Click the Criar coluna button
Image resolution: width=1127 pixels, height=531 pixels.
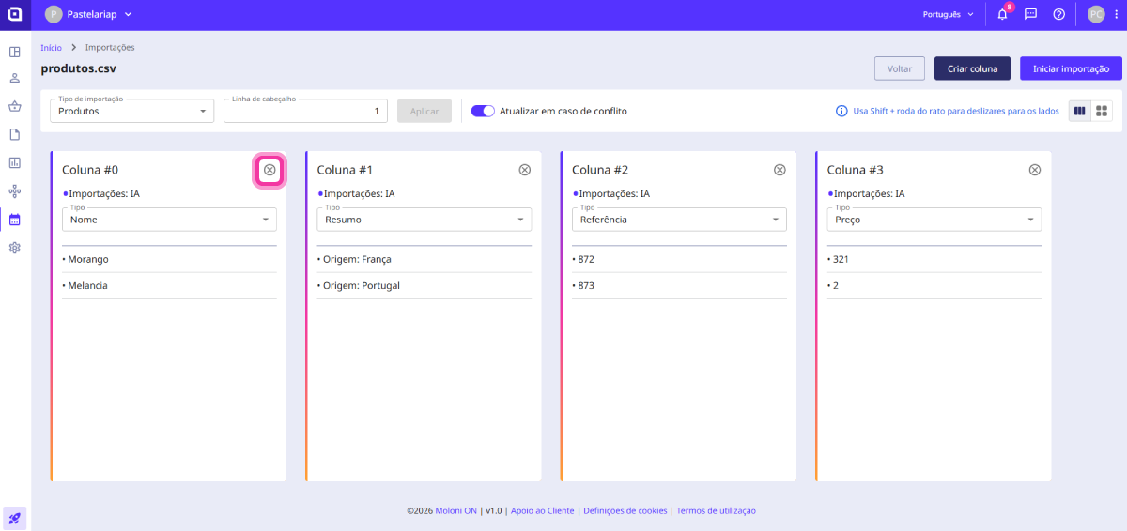click(972, 68)
